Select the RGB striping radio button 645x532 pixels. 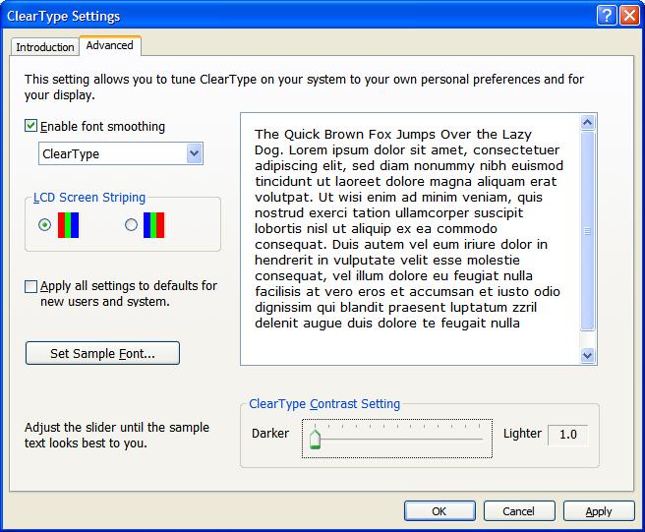coord(44,224)
